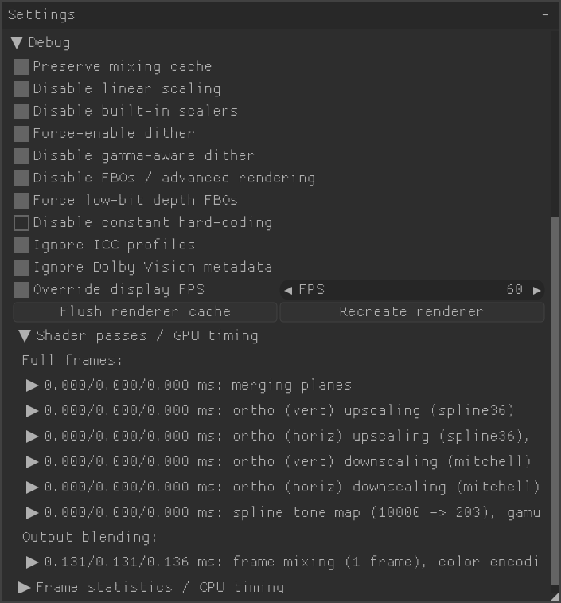Collapse Settings window with minus icon
Viewport: 561px width, 603px height.
click(x=545, y=15)
